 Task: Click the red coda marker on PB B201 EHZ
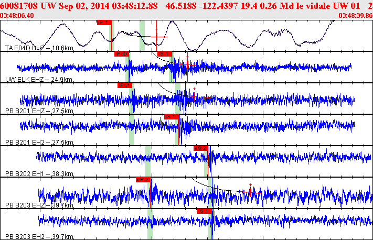pyautogui.click(x=194, y=96)
